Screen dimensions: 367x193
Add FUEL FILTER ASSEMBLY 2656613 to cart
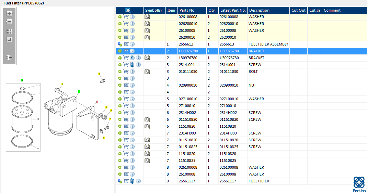point(126,44)
